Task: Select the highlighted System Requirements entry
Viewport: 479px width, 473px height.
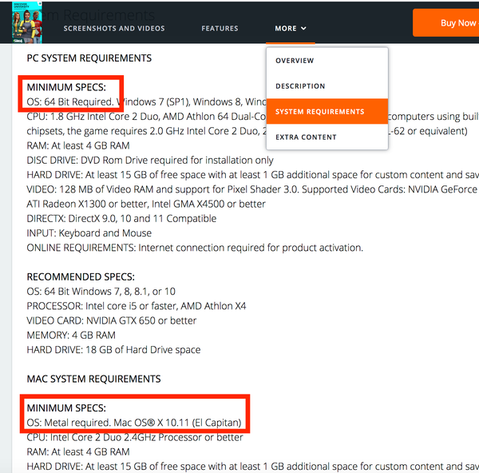Action: pos(319,112)
